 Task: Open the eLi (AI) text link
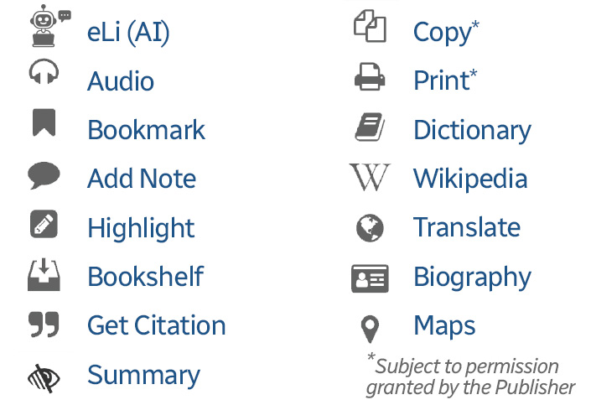[x=128, y=33]
